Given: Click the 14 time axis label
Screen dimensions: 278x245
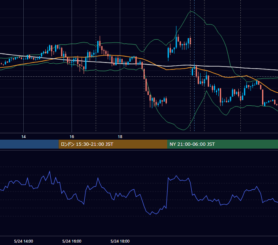Looking at the screenshot, I should (x=23, y=137).
